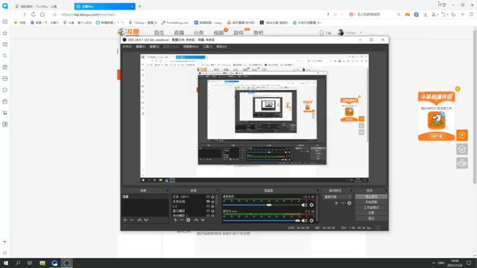Click the 开始录制 button in OBS
Image resolution: width=477 pixels, height=268 pixels.
(x=371, y=202)
